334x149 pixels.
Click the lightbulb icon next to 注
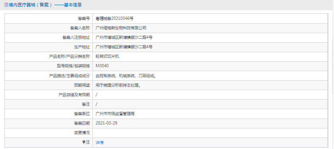coord(84,142)
